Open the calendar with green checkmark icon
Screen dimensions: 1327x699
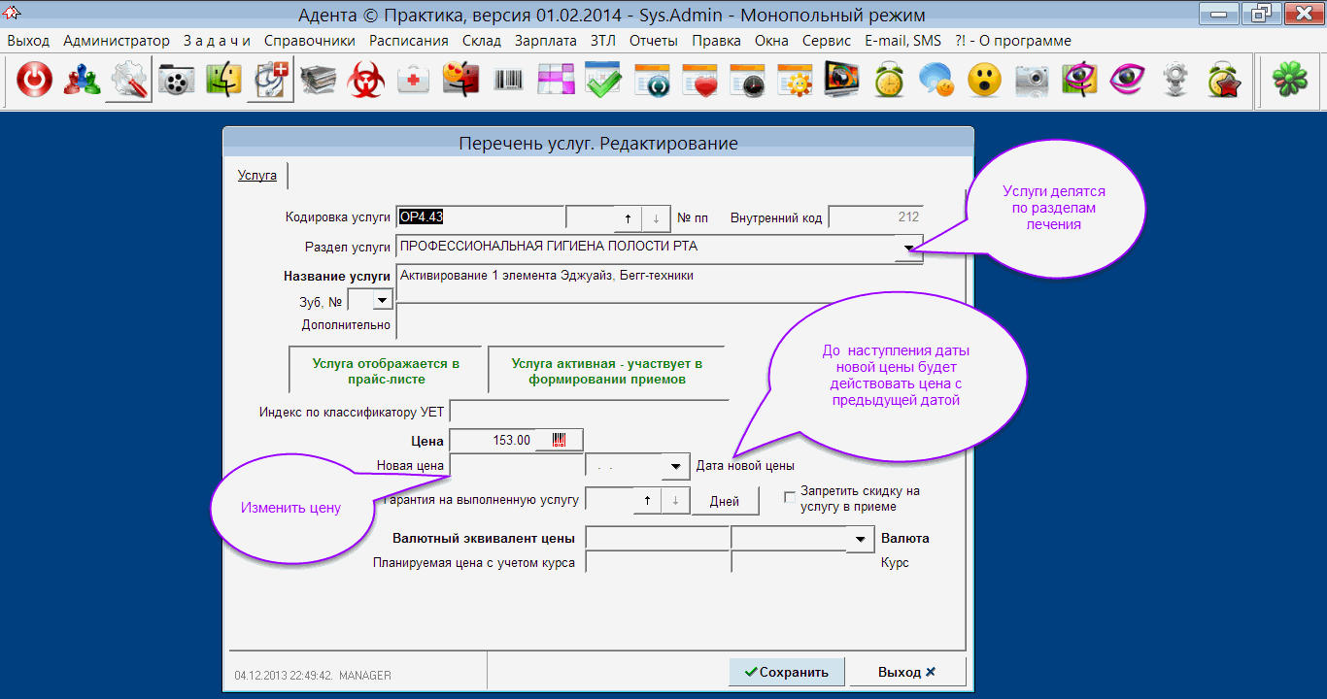click(603, 82)
